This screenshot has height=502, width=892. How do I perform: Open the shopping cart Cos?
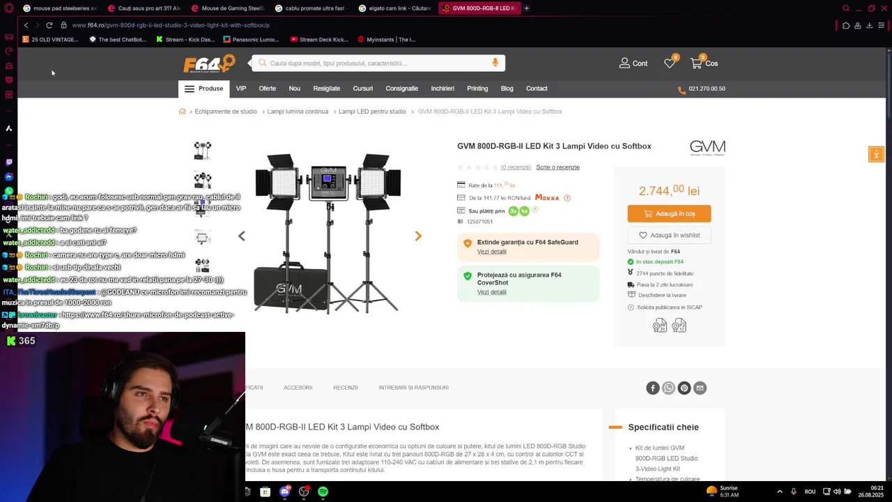coord(704,63)
